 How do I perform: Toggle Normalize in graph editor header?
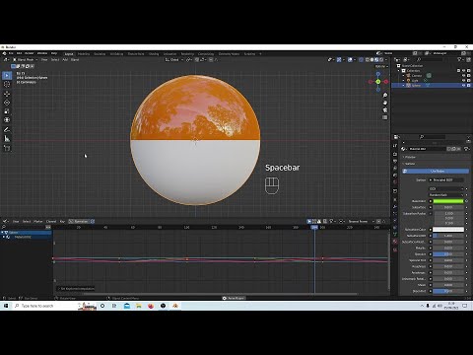81,221
